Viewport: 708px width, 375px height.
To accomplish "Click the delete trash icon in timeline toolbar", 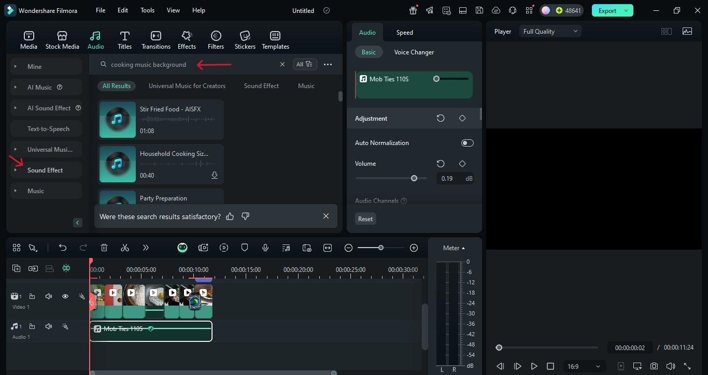I will pyautogui.click(x=104, y=248).
